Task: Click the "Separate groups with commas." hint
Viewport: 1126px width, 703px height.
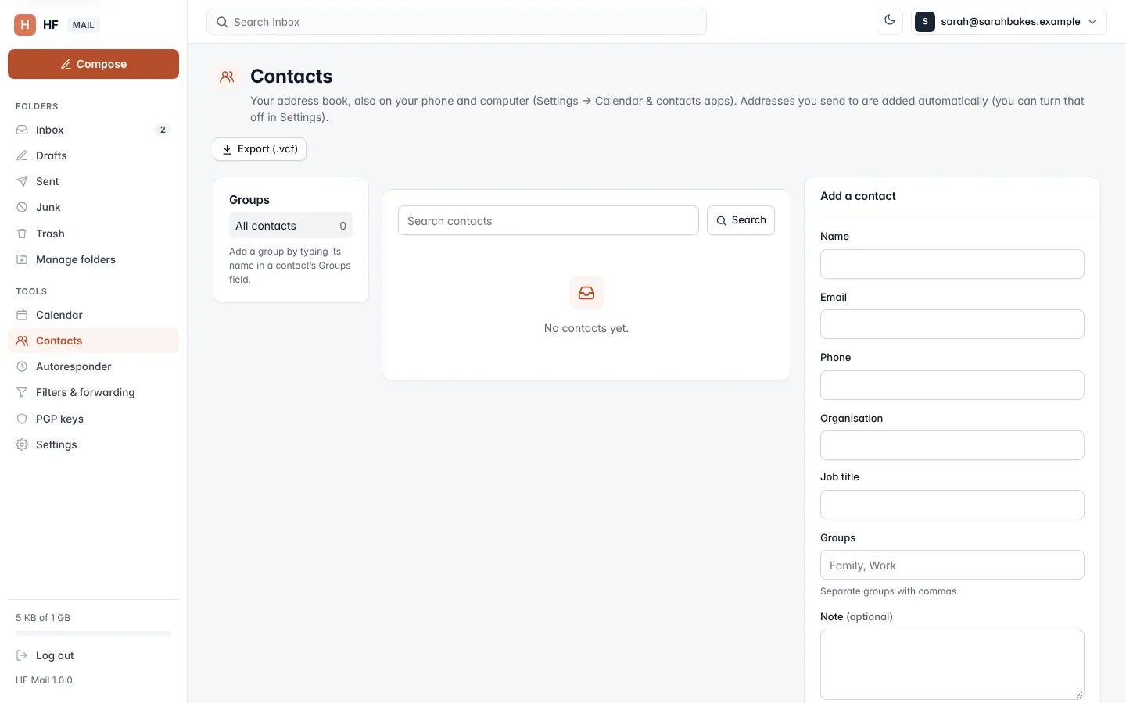Action: (889, 591)
